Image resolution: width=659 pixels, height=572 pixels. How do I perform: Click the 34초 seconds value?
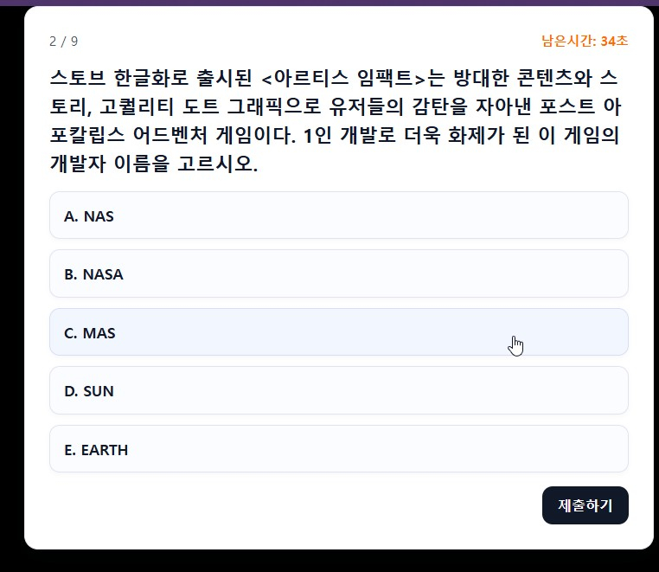pyautogui.click(x=614, y=41)
